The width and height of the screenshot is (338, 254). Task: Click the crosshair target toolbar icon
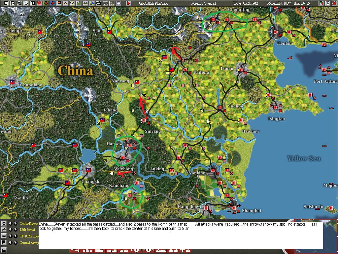98,3
